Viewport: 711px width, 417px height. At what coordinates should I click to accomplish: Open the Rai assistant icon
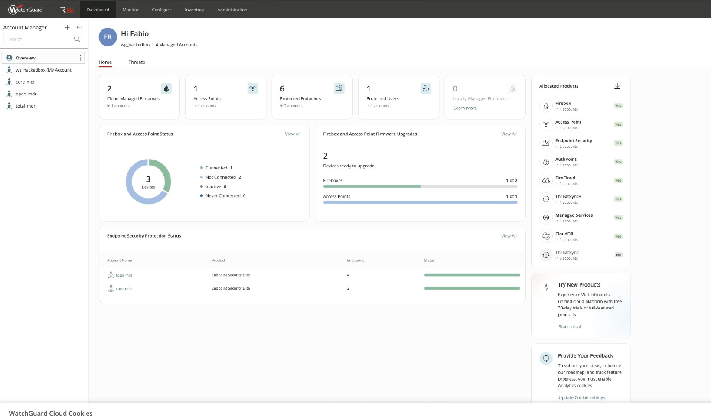tap(67, 10)
